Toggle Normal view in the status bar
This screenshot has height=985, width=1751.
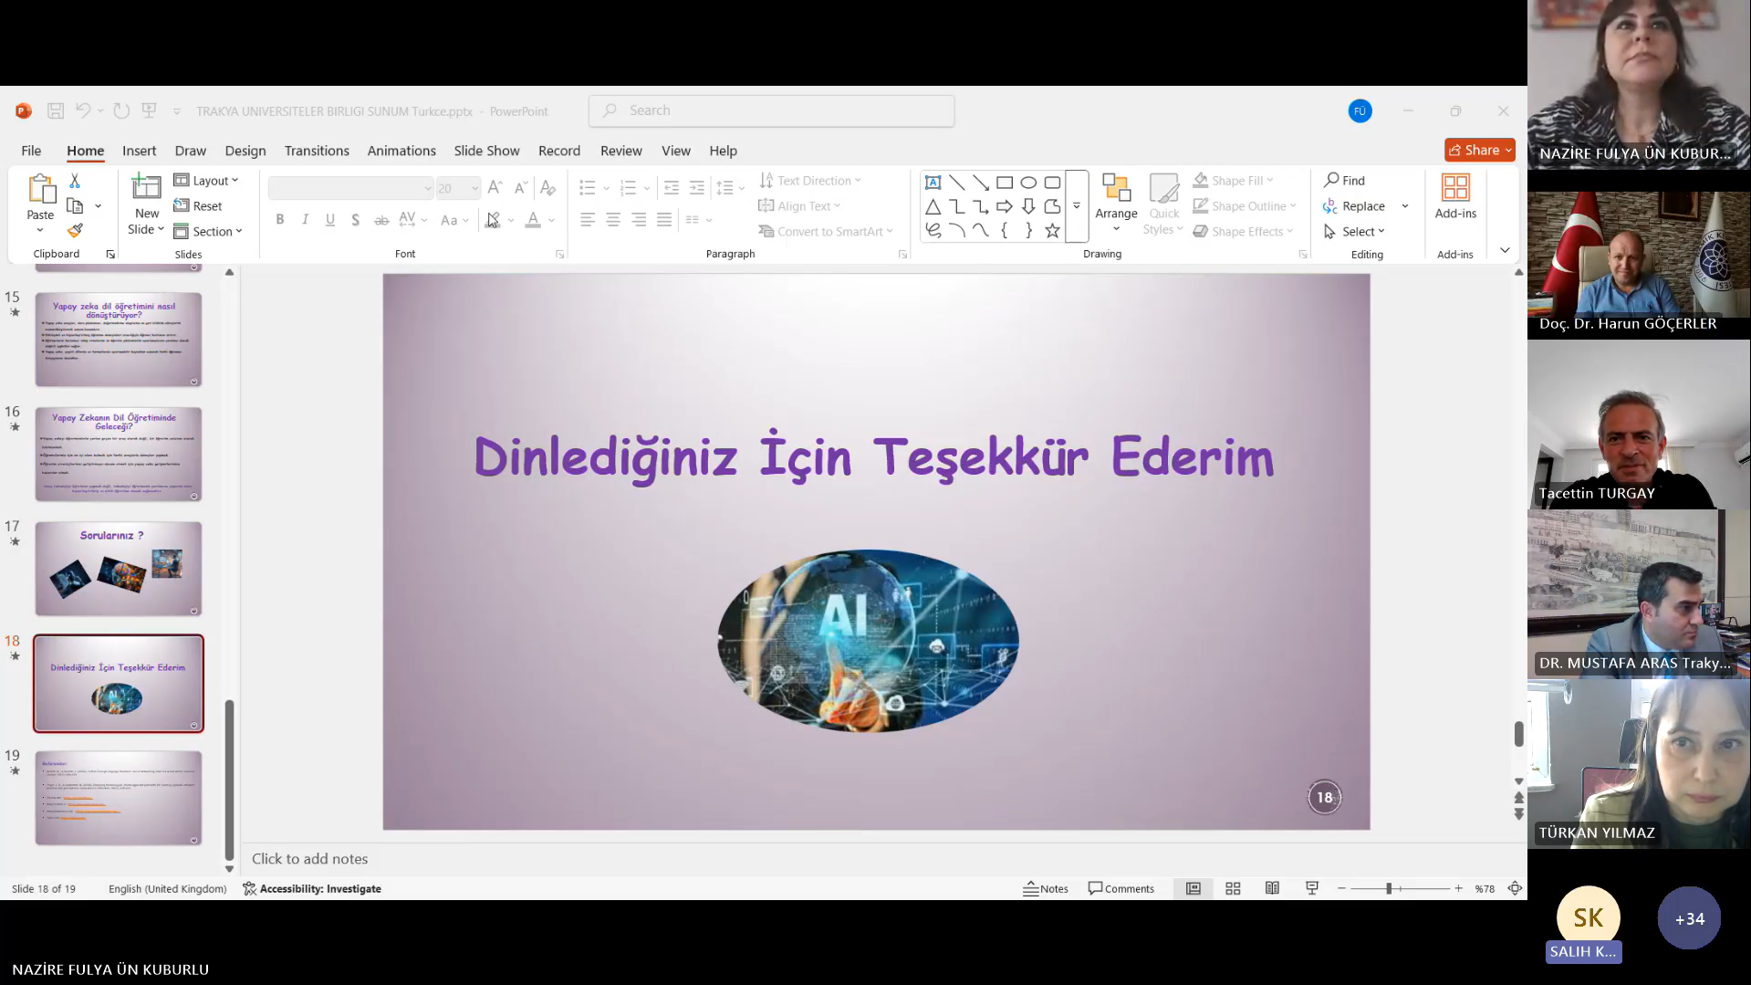(x=1193, y=888)
